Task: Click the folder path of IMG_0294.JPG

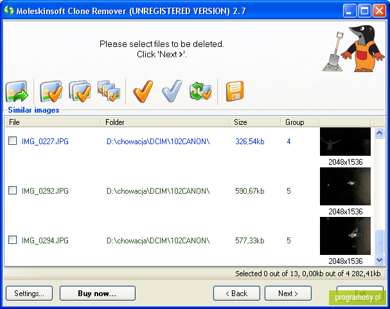Action: (158, 241)
